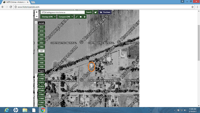Select the 2010 aerial year
Screen dimensions: 200x113
point(41,31)
